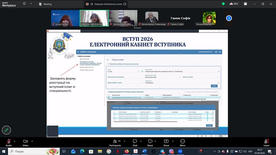This screenshot has height=155, width=276.
Task: Open the More options icon
Action: pyautogui.click(x=183, y=141)
